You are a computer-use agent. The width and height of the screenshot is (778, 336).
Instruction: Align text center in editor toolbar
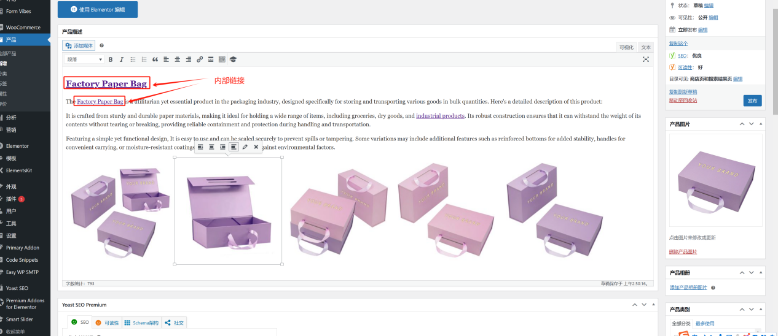[x=178, y=59]
